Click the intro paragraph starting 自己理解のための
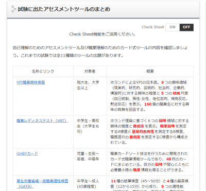 pos(100,51)
